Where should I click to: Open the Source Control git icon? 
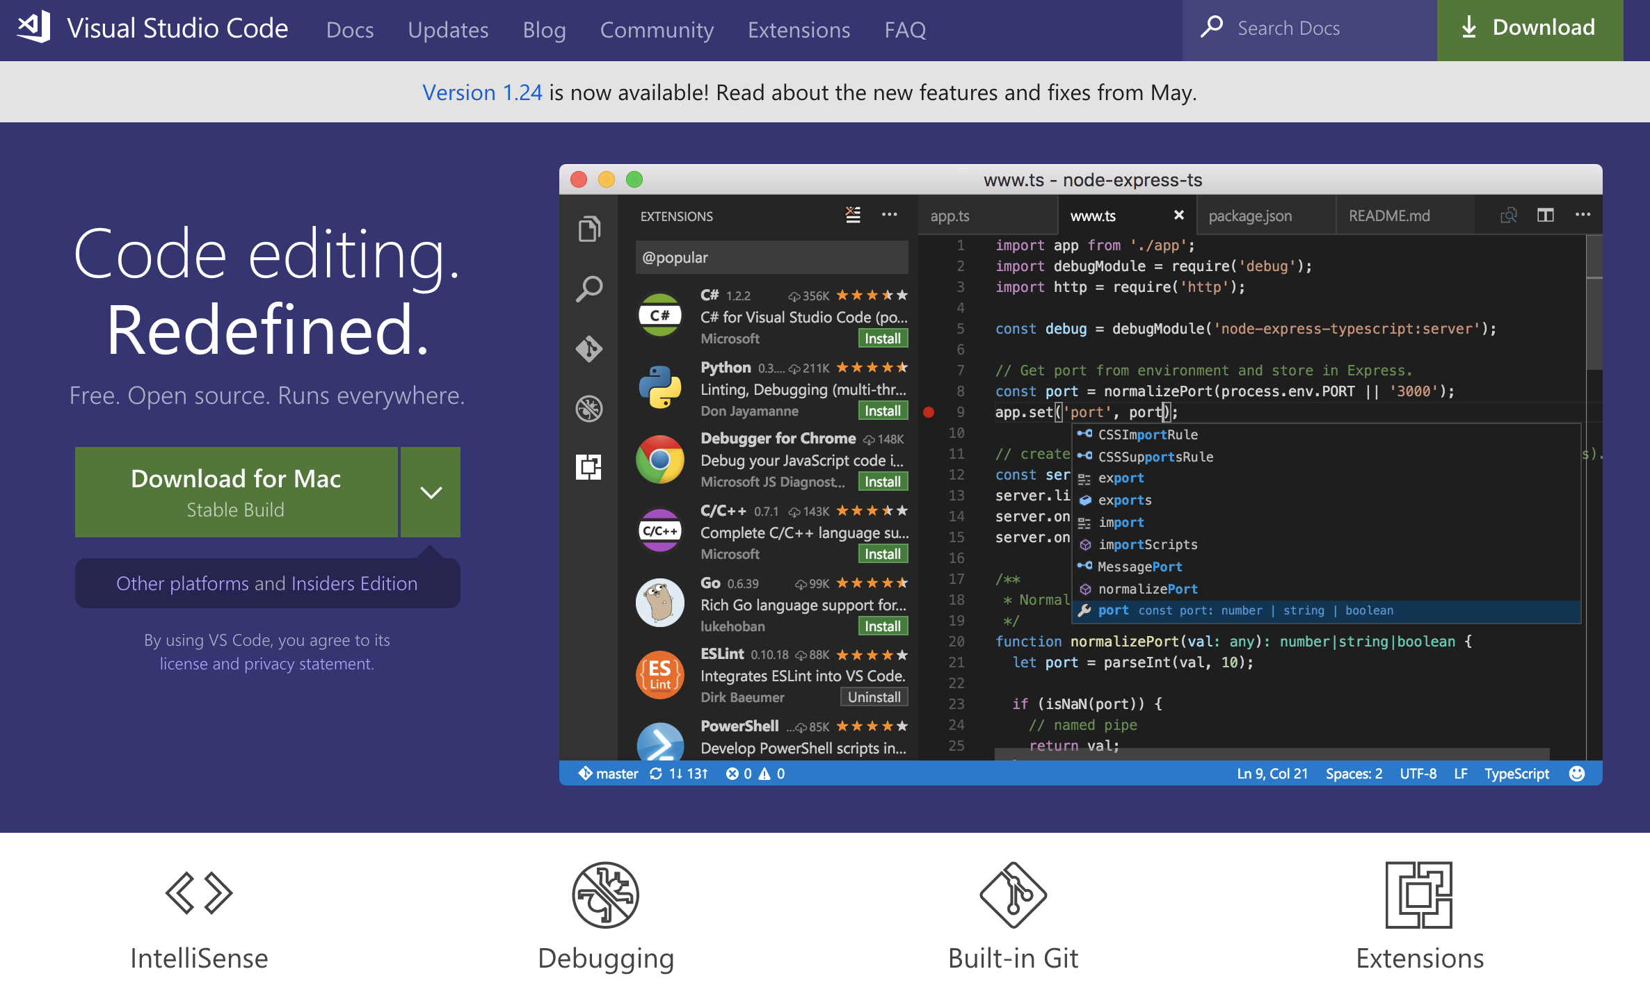(x=589, y=349)
